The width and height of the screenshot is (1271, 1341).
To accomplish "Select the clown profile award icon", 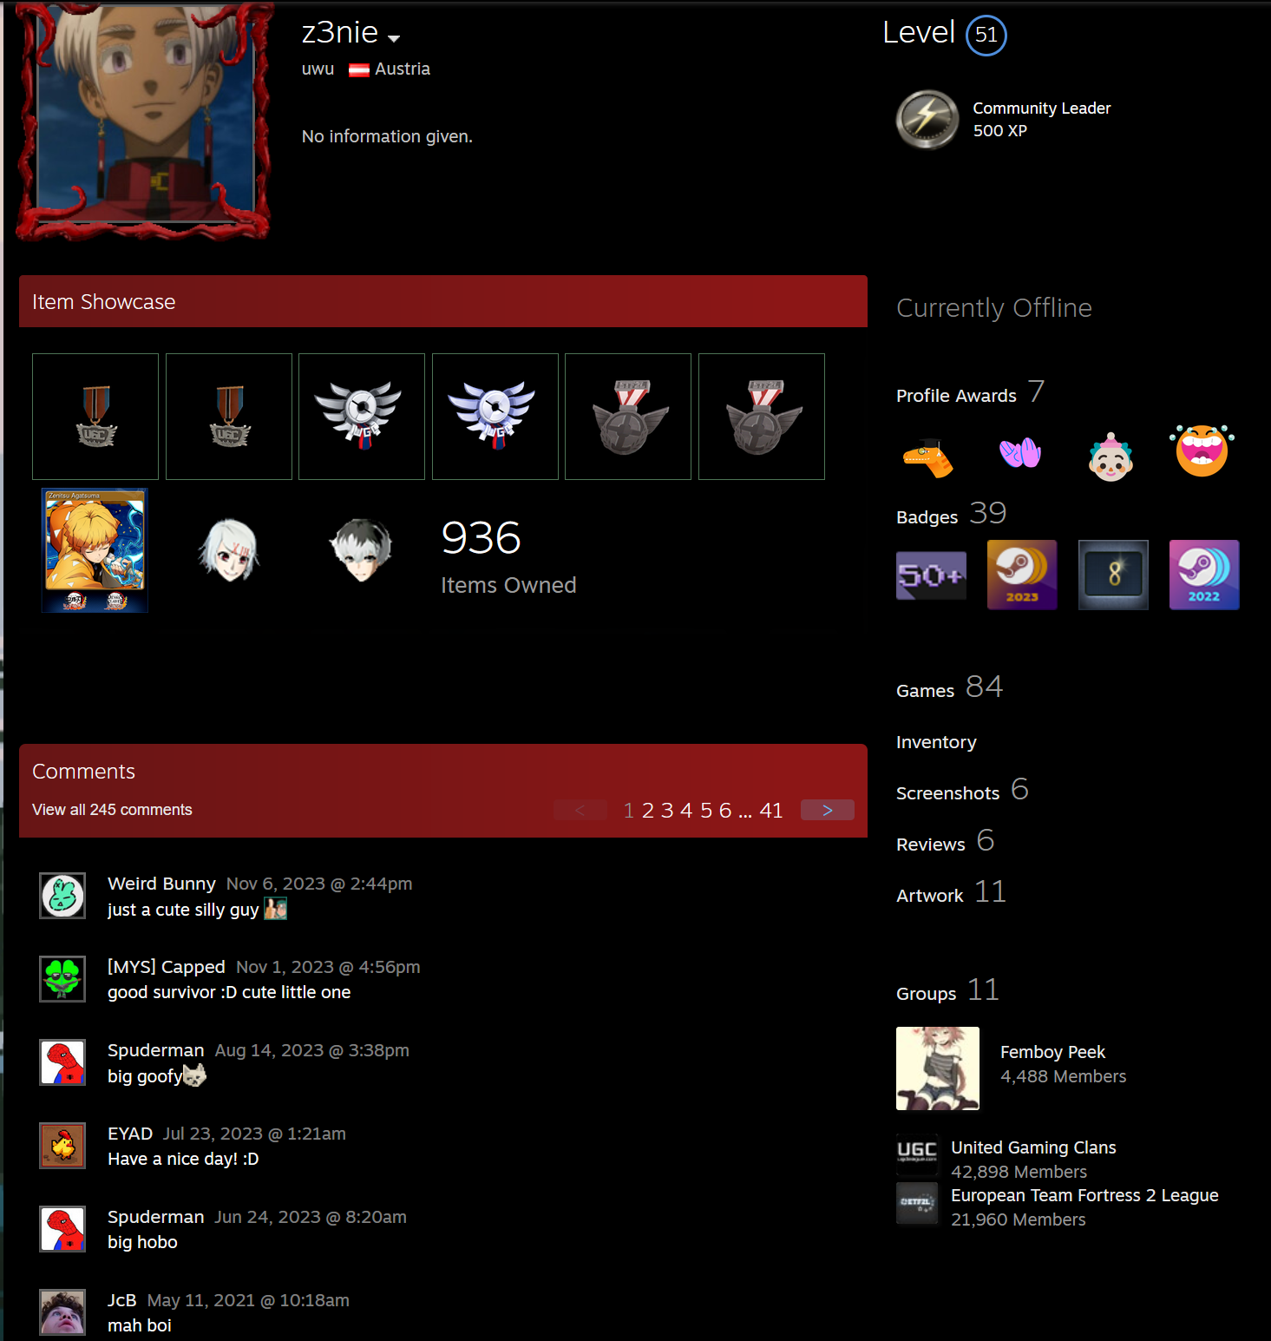I will point(1110,457).
